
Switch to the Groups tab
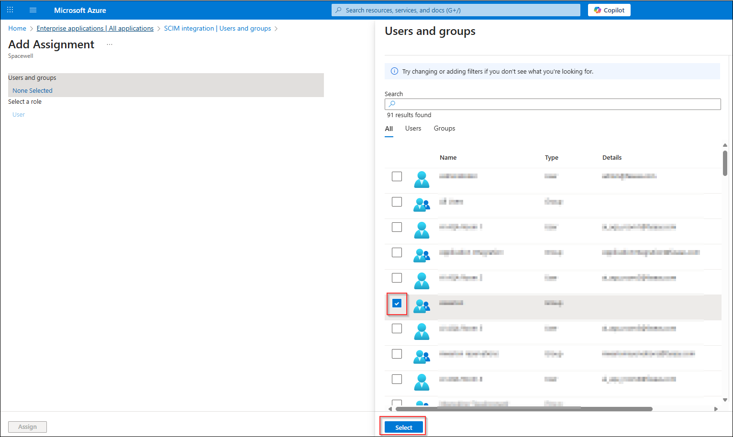(444, 129)
